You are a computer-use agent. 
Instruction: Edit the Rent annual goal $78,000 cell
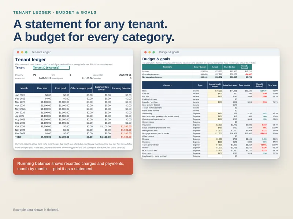click(x=215, y=91)
